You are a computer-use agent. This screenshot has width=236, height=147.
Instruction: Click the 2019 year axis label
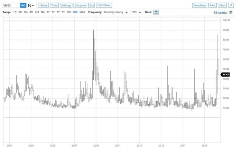204,145
